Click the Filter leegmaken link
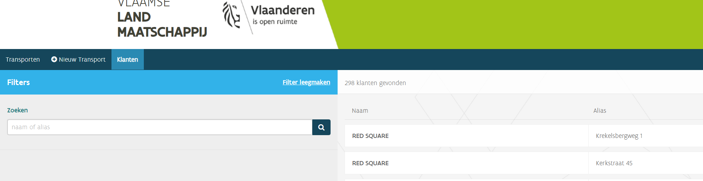This screenshot has height=181, width=703. [306, 82]
